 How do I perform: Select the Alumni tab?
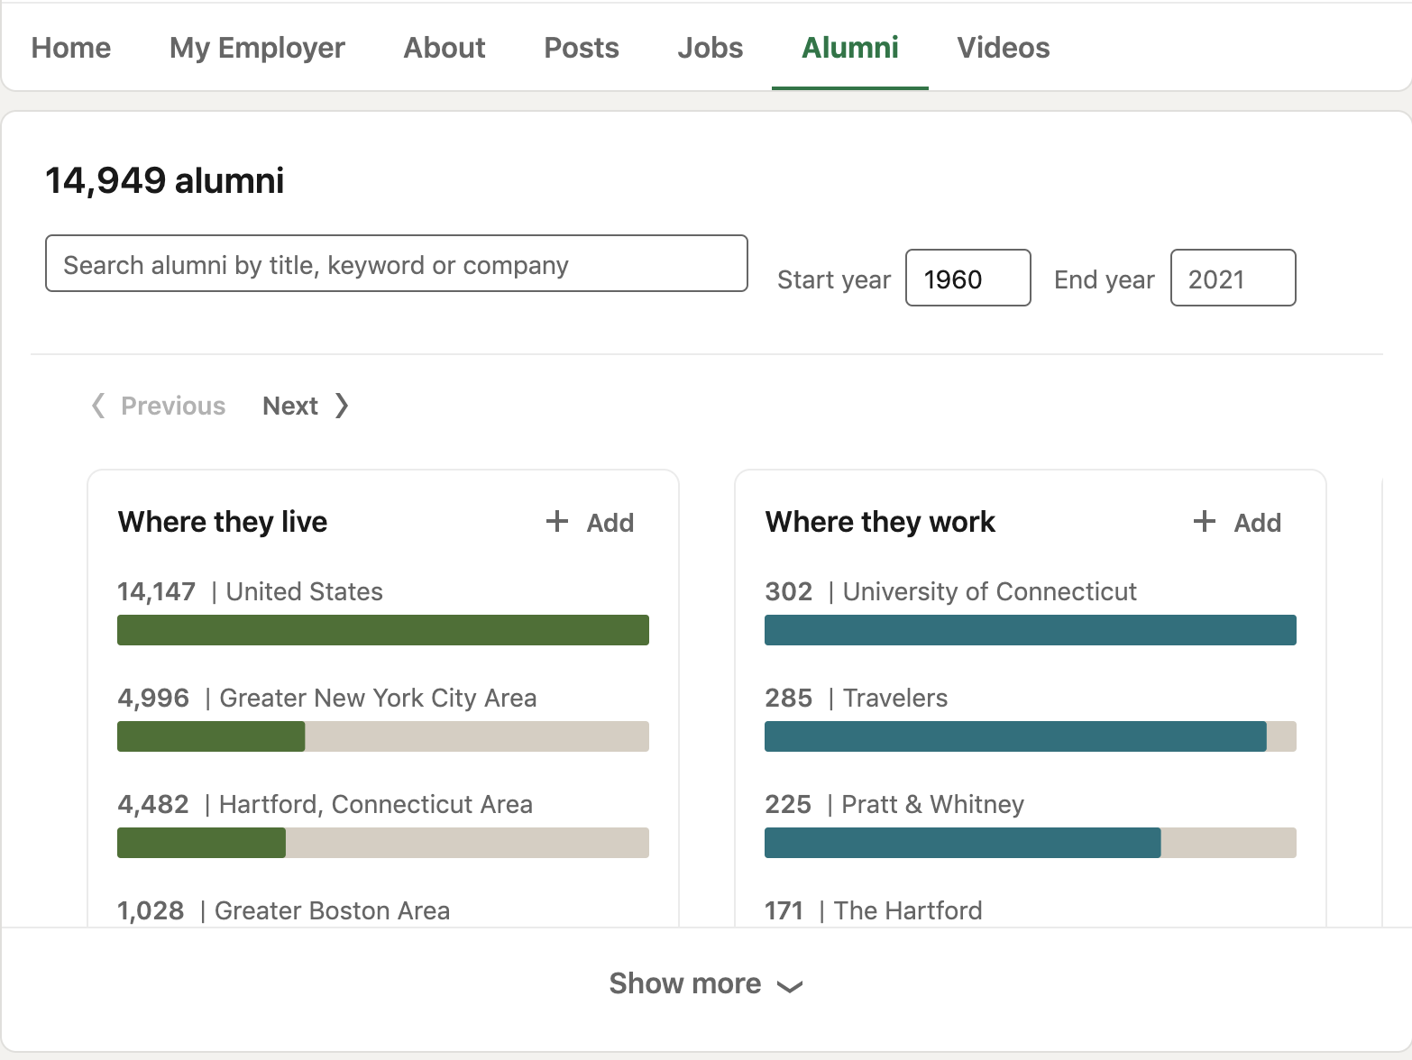click(850, 48)
